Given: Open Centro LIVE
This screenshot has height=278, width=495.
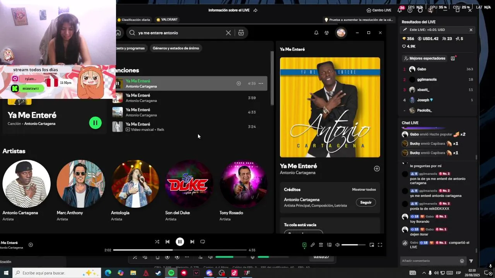Looking at the screenshot, I should (379, 10).
